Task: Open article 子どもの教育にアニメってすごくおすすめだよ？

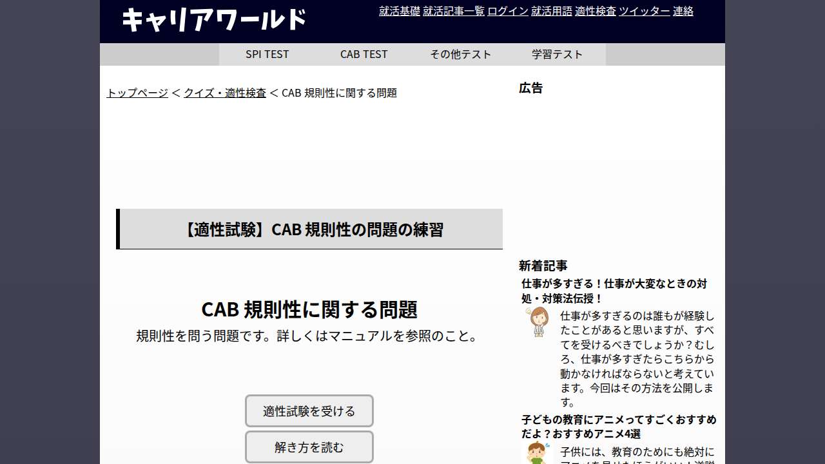Action: tap(619, 427)
